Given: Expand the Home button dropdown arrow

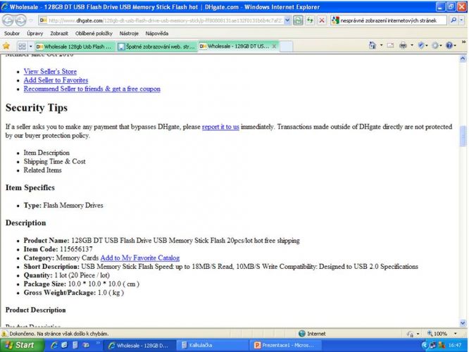Looking at the screenshot, I should [x=381, y=46].
